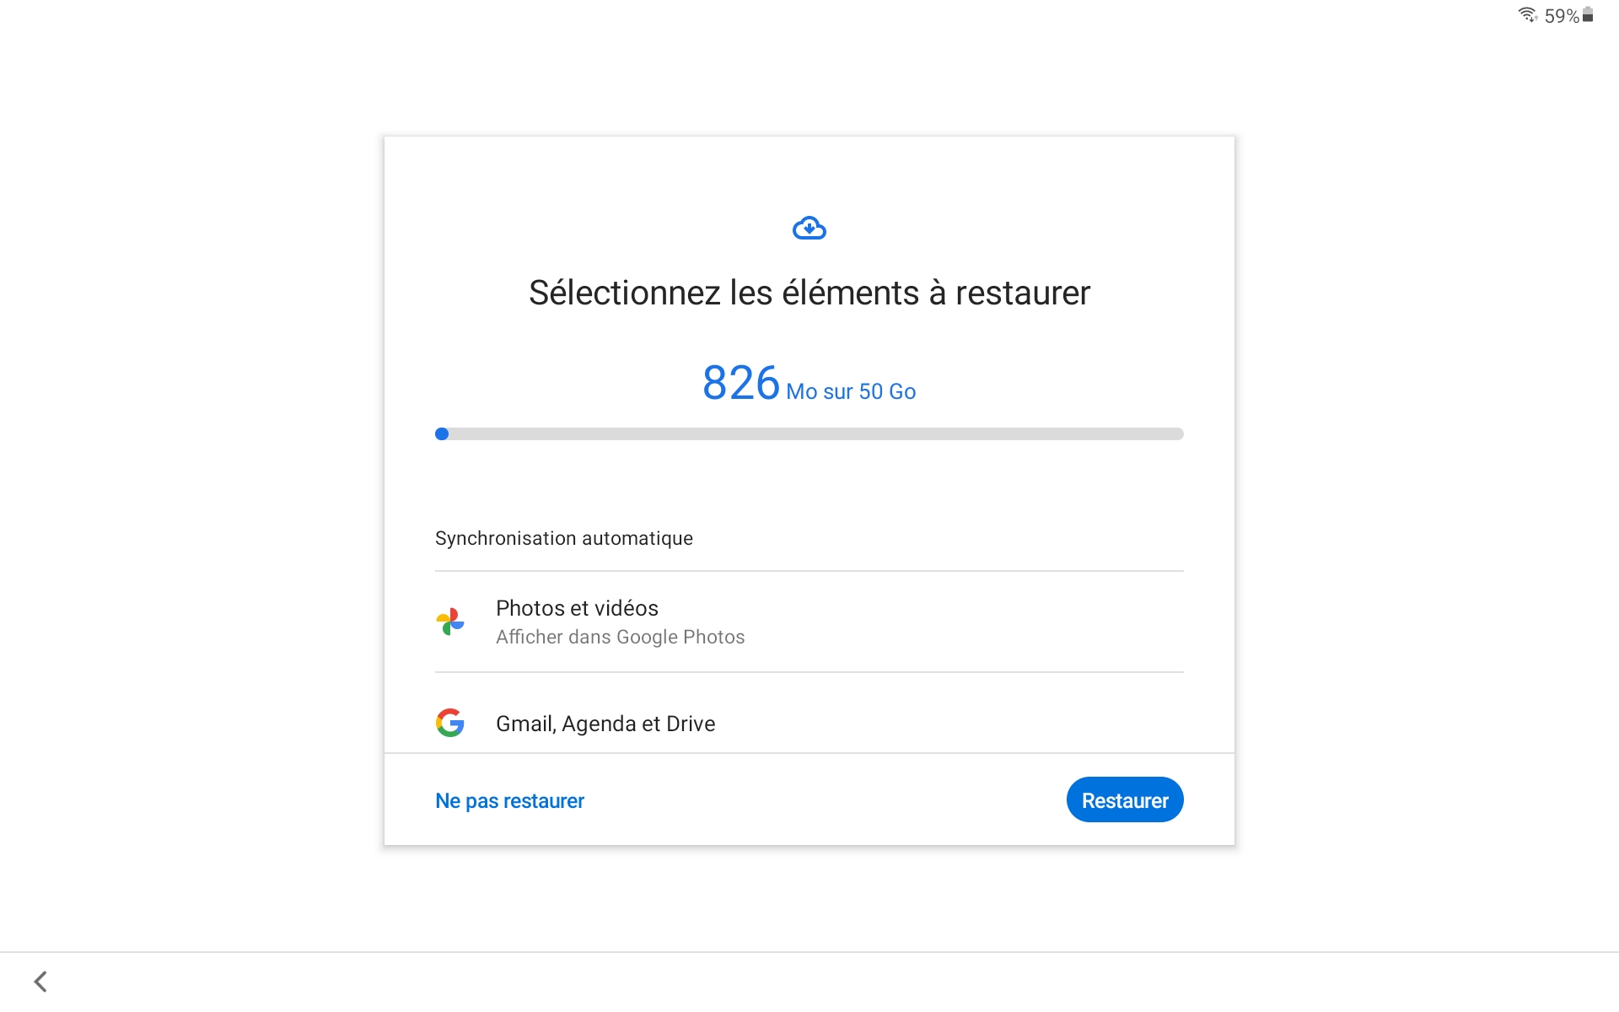Tap the battery icon in status bar
This screenshot has width=1619, height=1012.
[x=1588, y=14]
